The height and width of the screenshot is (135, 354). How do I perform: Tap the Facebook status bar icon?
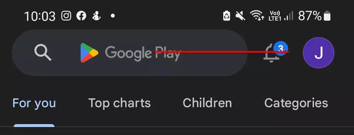81,16
